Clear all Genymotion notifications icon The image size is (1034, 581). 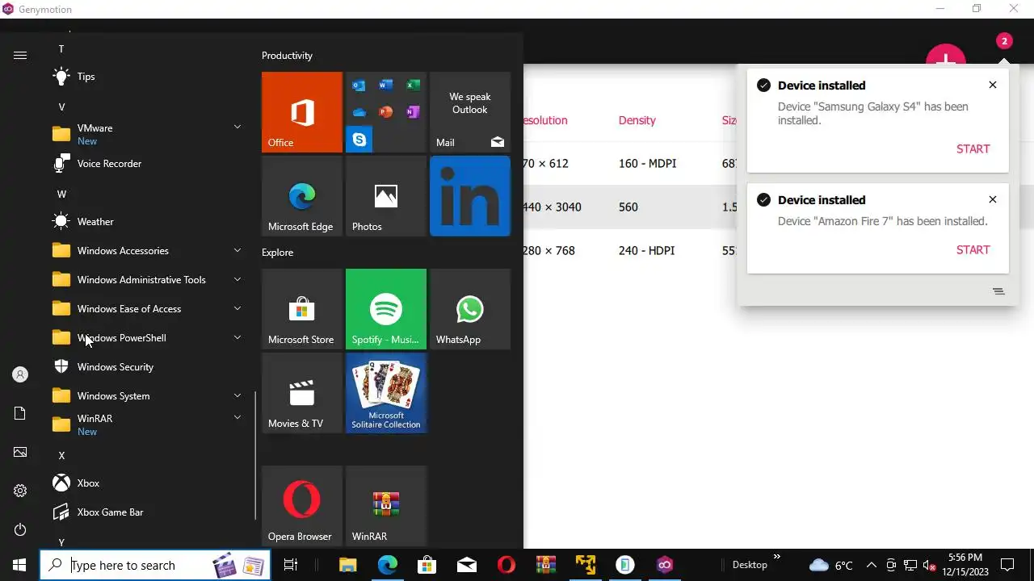(x=998, y=291)
